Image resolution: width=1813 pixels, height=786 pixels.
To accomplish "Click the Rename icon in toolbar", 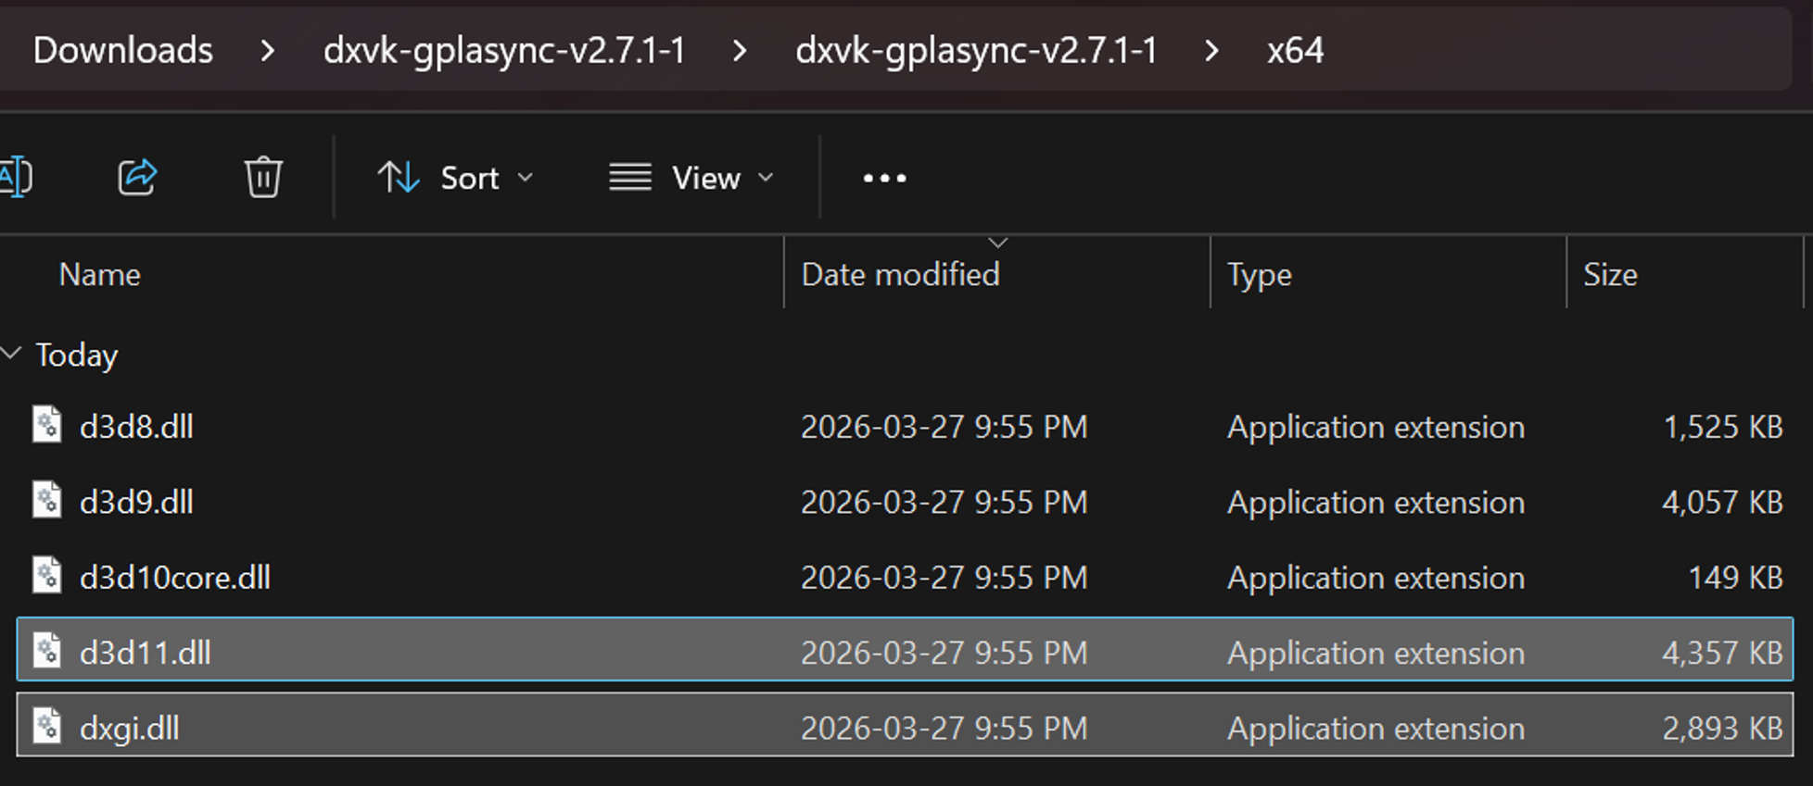I will (15, 177).
